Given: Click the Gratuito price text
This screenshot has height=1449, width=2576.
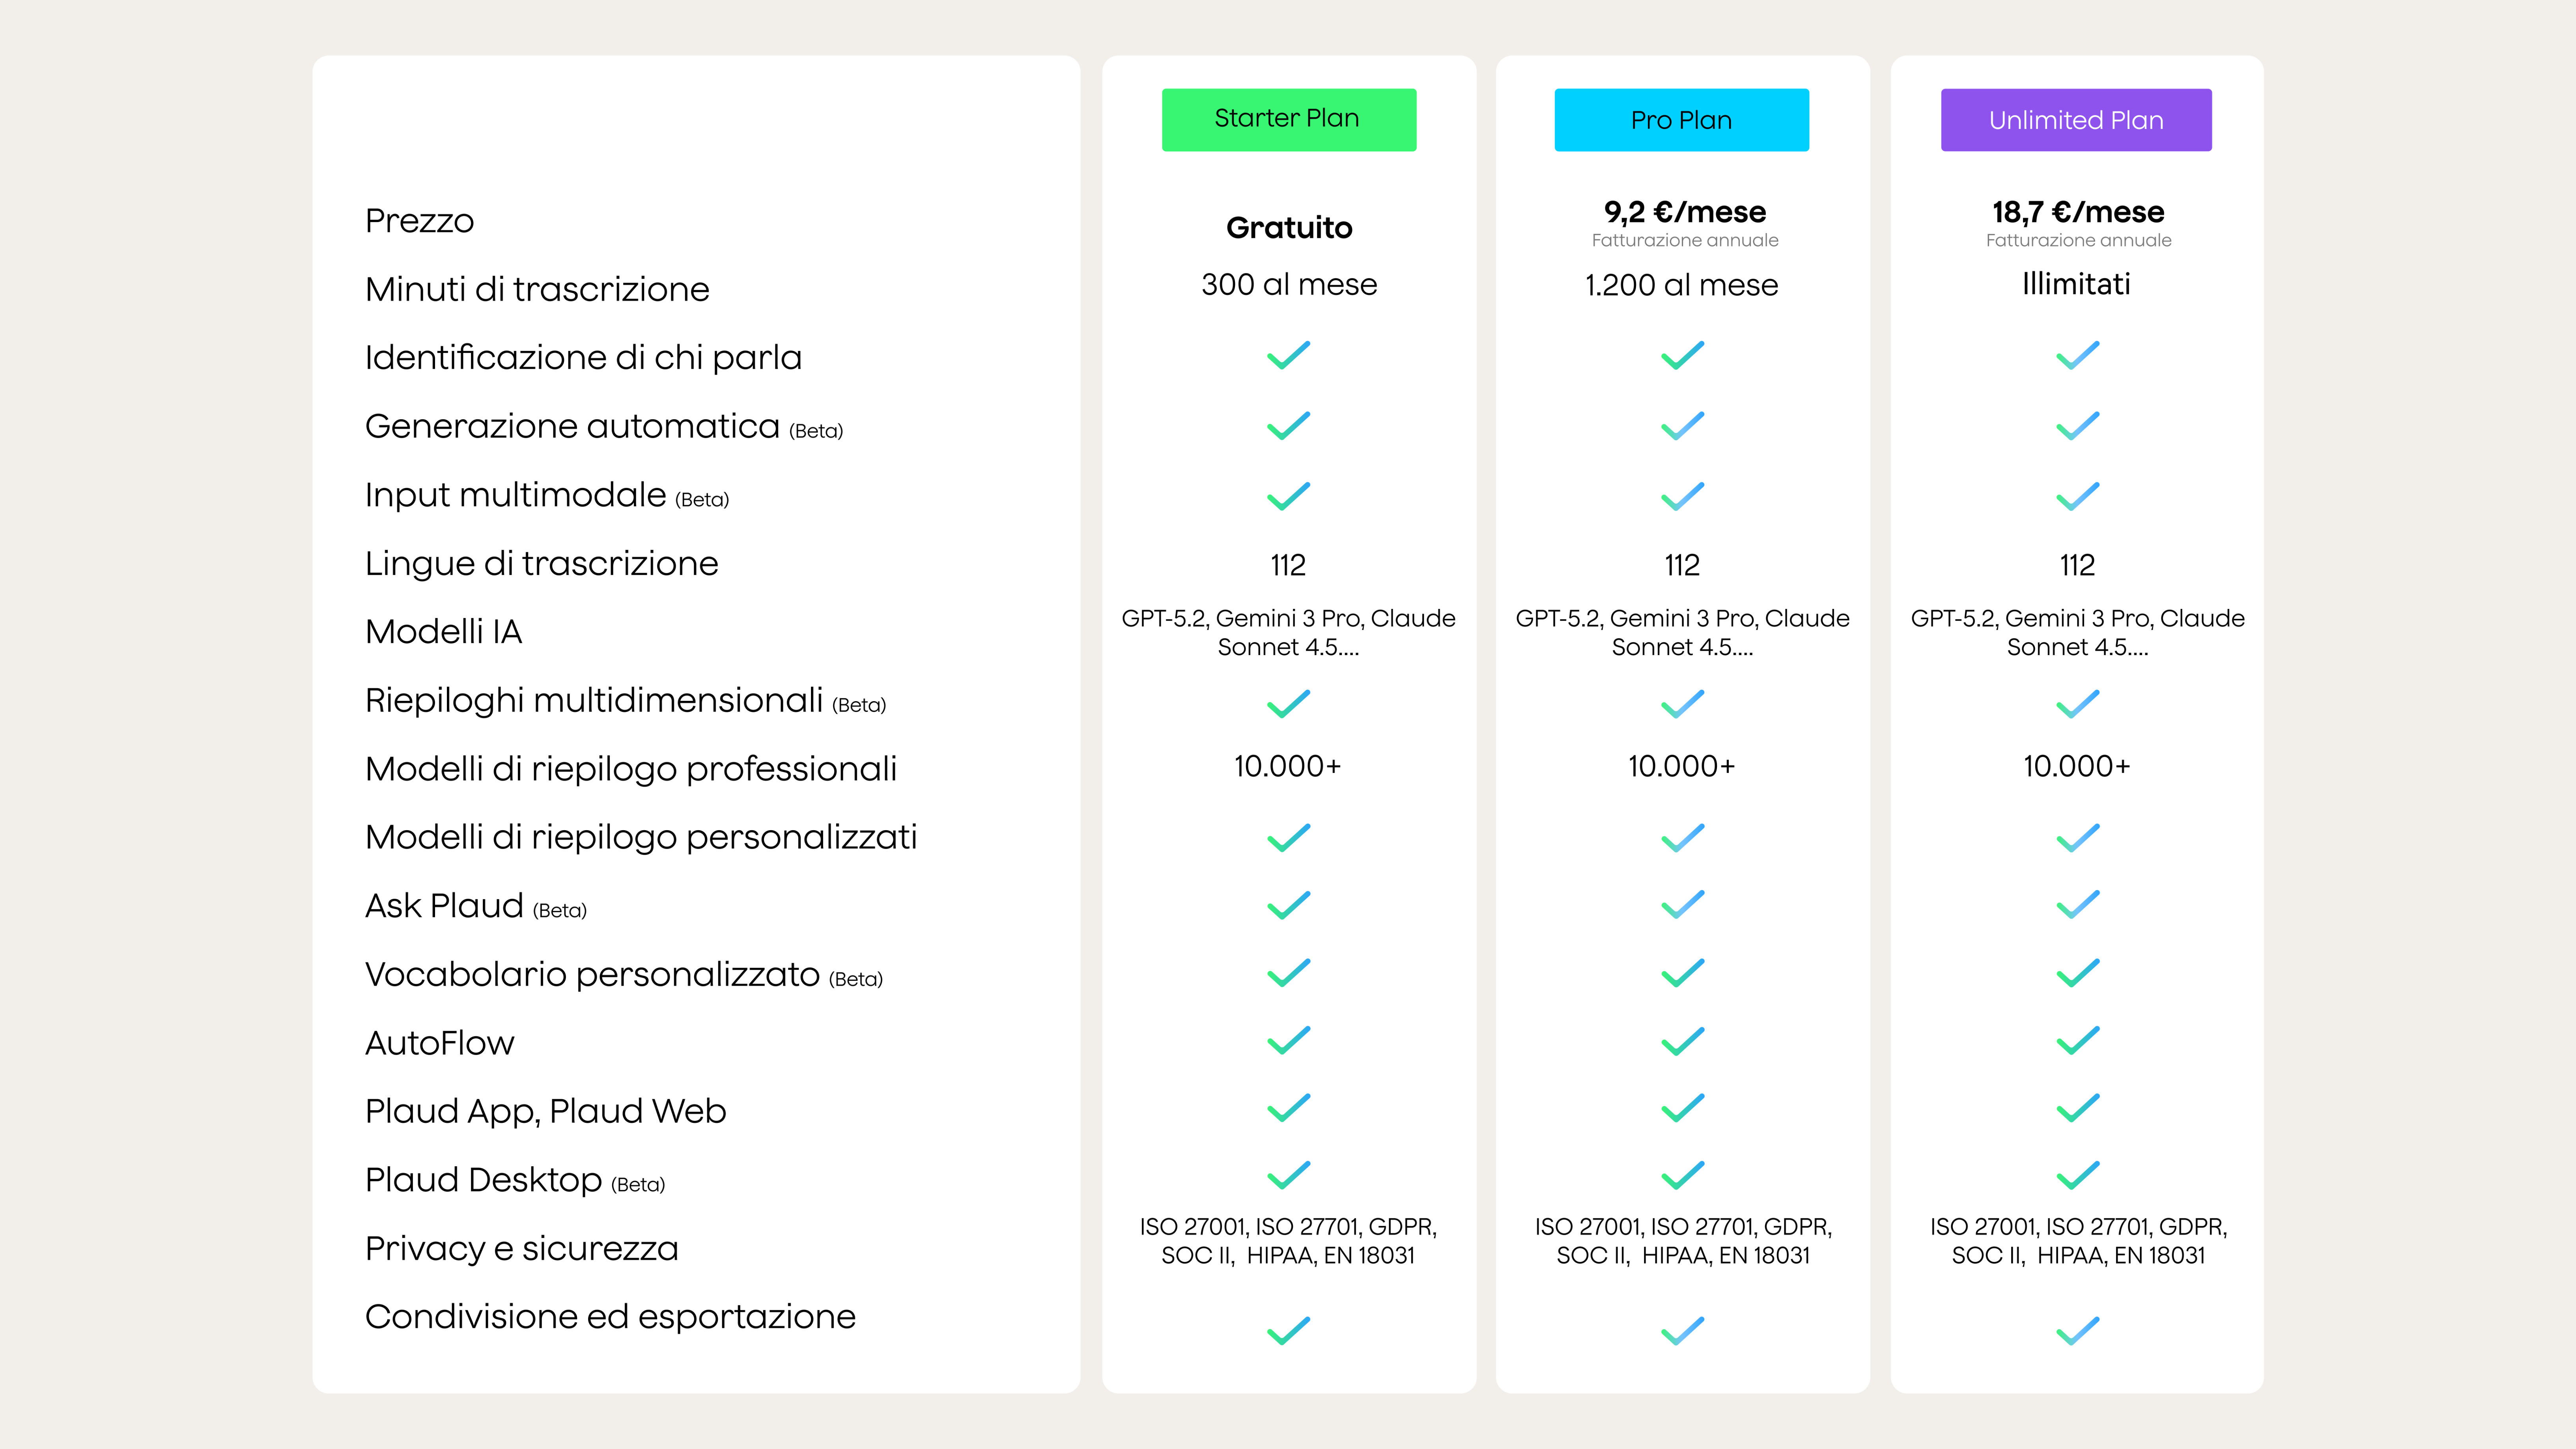Looking at the screenshot, I should [1289, 228].
